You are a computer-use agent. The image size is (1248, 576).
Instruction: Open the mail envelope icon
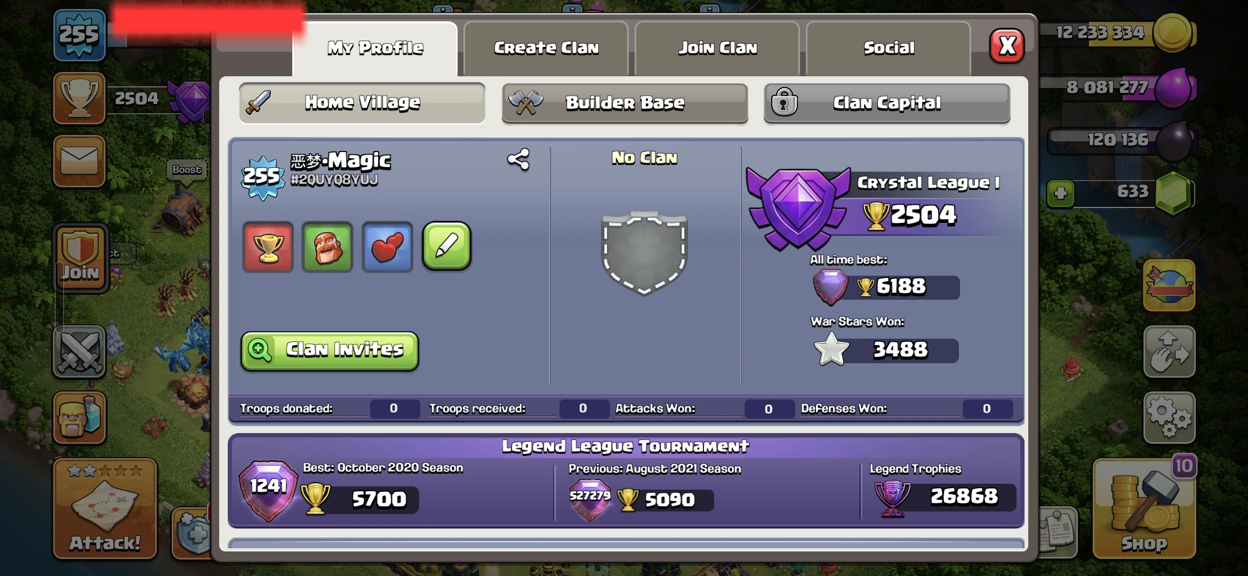79,161
